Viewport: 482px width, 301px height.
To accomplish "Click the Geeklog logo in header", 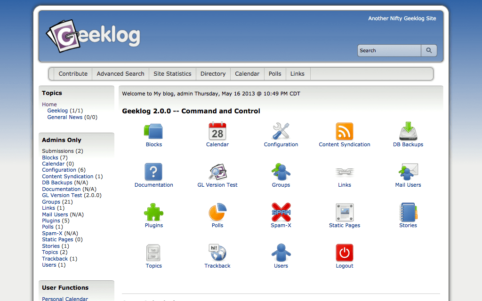I will 93,36.
